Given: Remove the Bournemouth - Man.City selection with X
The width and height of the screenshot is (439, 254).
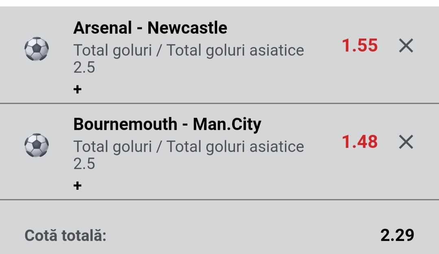Looking at the screenshot, I should (406, 142).
